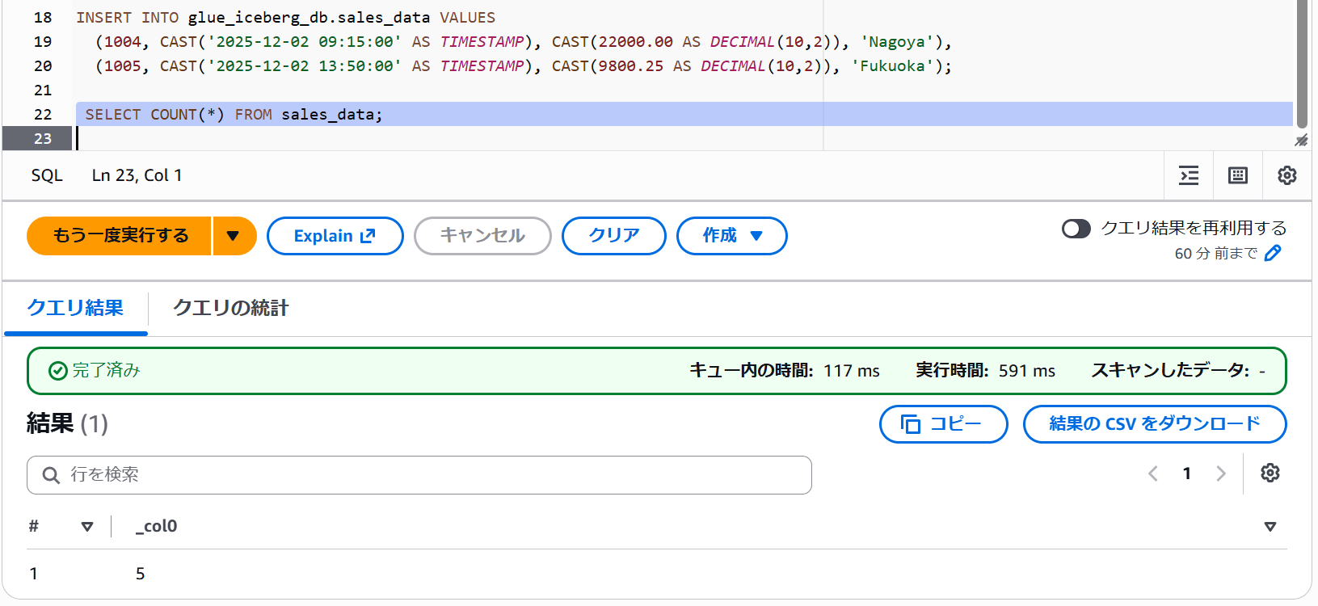Switch to the クエリ結果 tab

pos(75,308)
